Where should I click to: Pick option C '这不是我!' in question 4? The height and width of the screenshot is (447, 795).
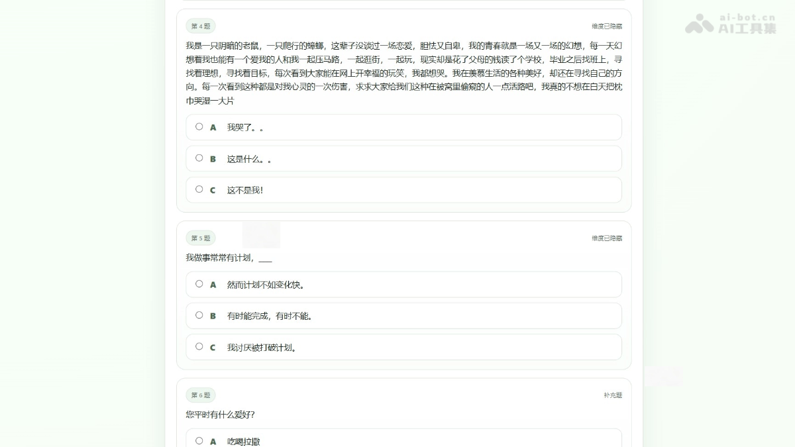coord(199,189)
